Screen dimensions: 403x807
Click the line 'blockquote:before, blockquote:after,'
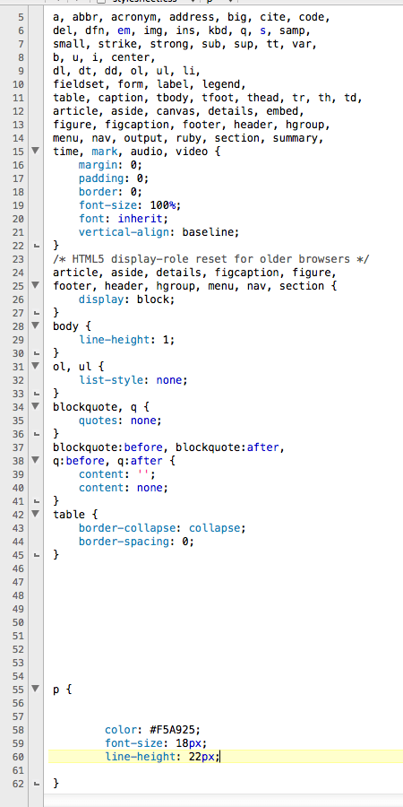pyautogui.click(x=168, y=447)
